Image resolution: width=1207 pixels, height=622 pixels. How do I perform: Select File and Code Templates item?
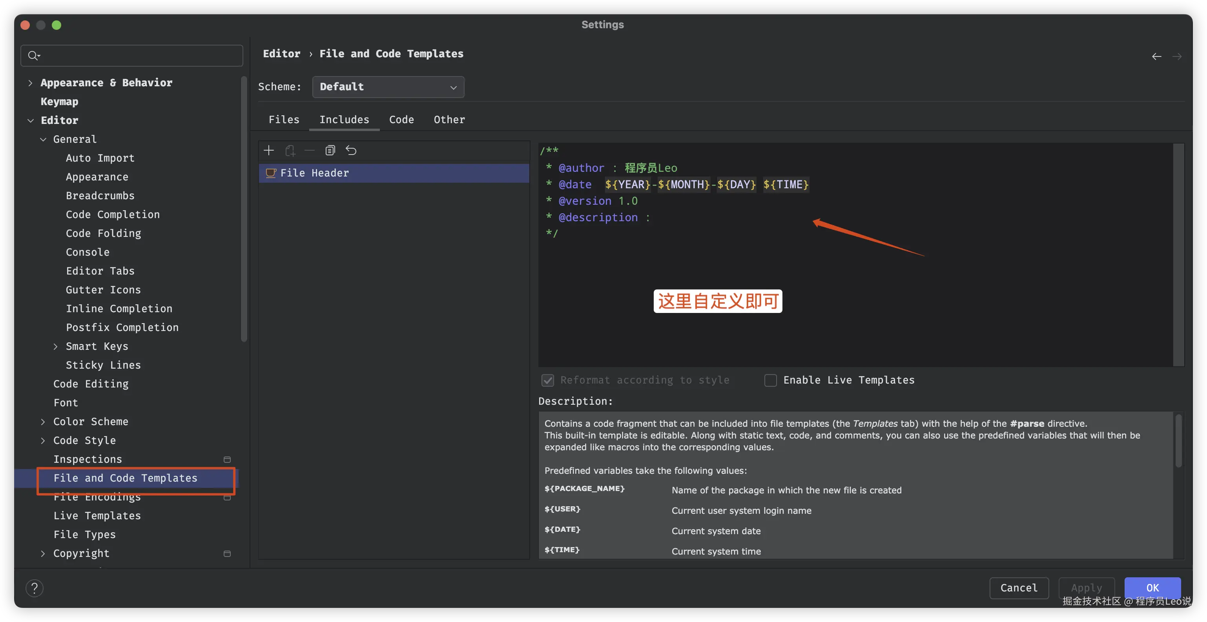(x=126, y=478)
